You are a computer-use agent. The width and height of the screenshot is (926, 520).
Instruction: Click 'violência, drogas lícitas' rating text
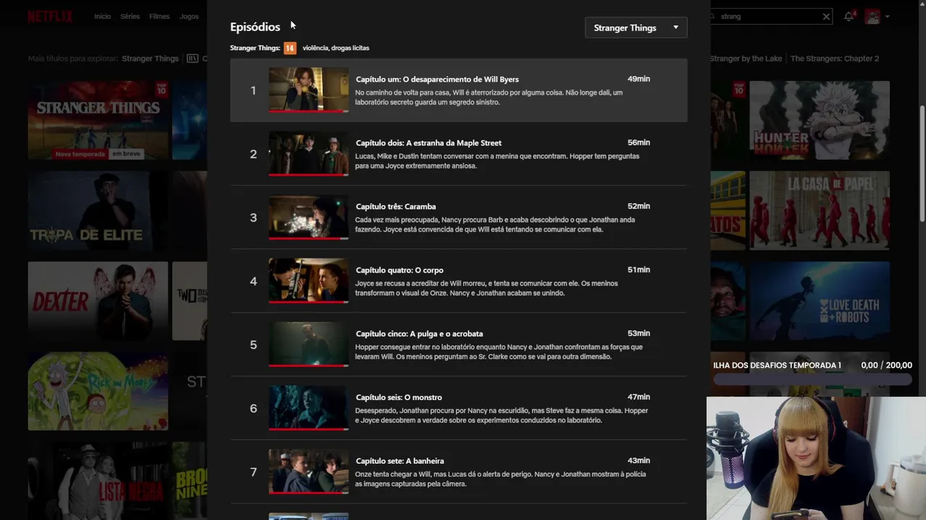coord(336,48)
